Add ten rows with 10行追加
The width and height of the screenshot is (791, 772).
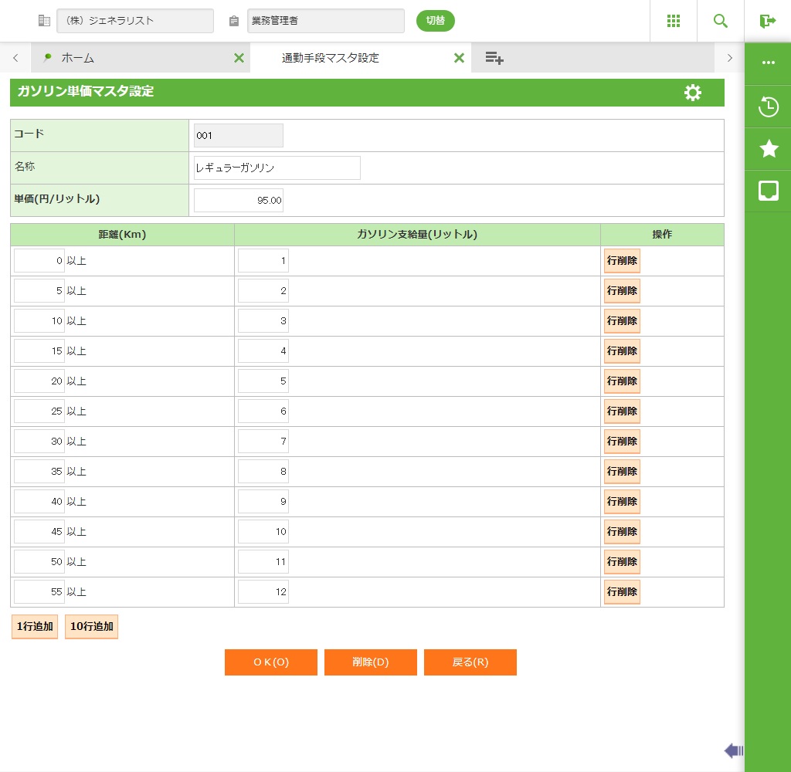91,627
